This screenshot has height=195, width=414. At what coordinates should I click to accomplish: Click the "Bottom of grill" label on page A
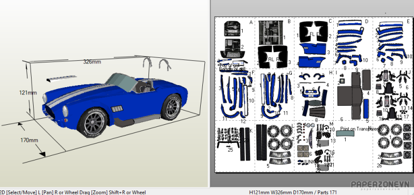pos(232,69)
